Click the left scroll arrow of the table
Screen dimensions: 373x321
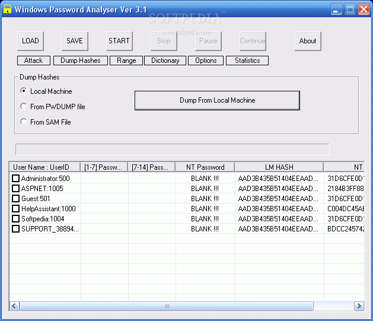point(14,306)
